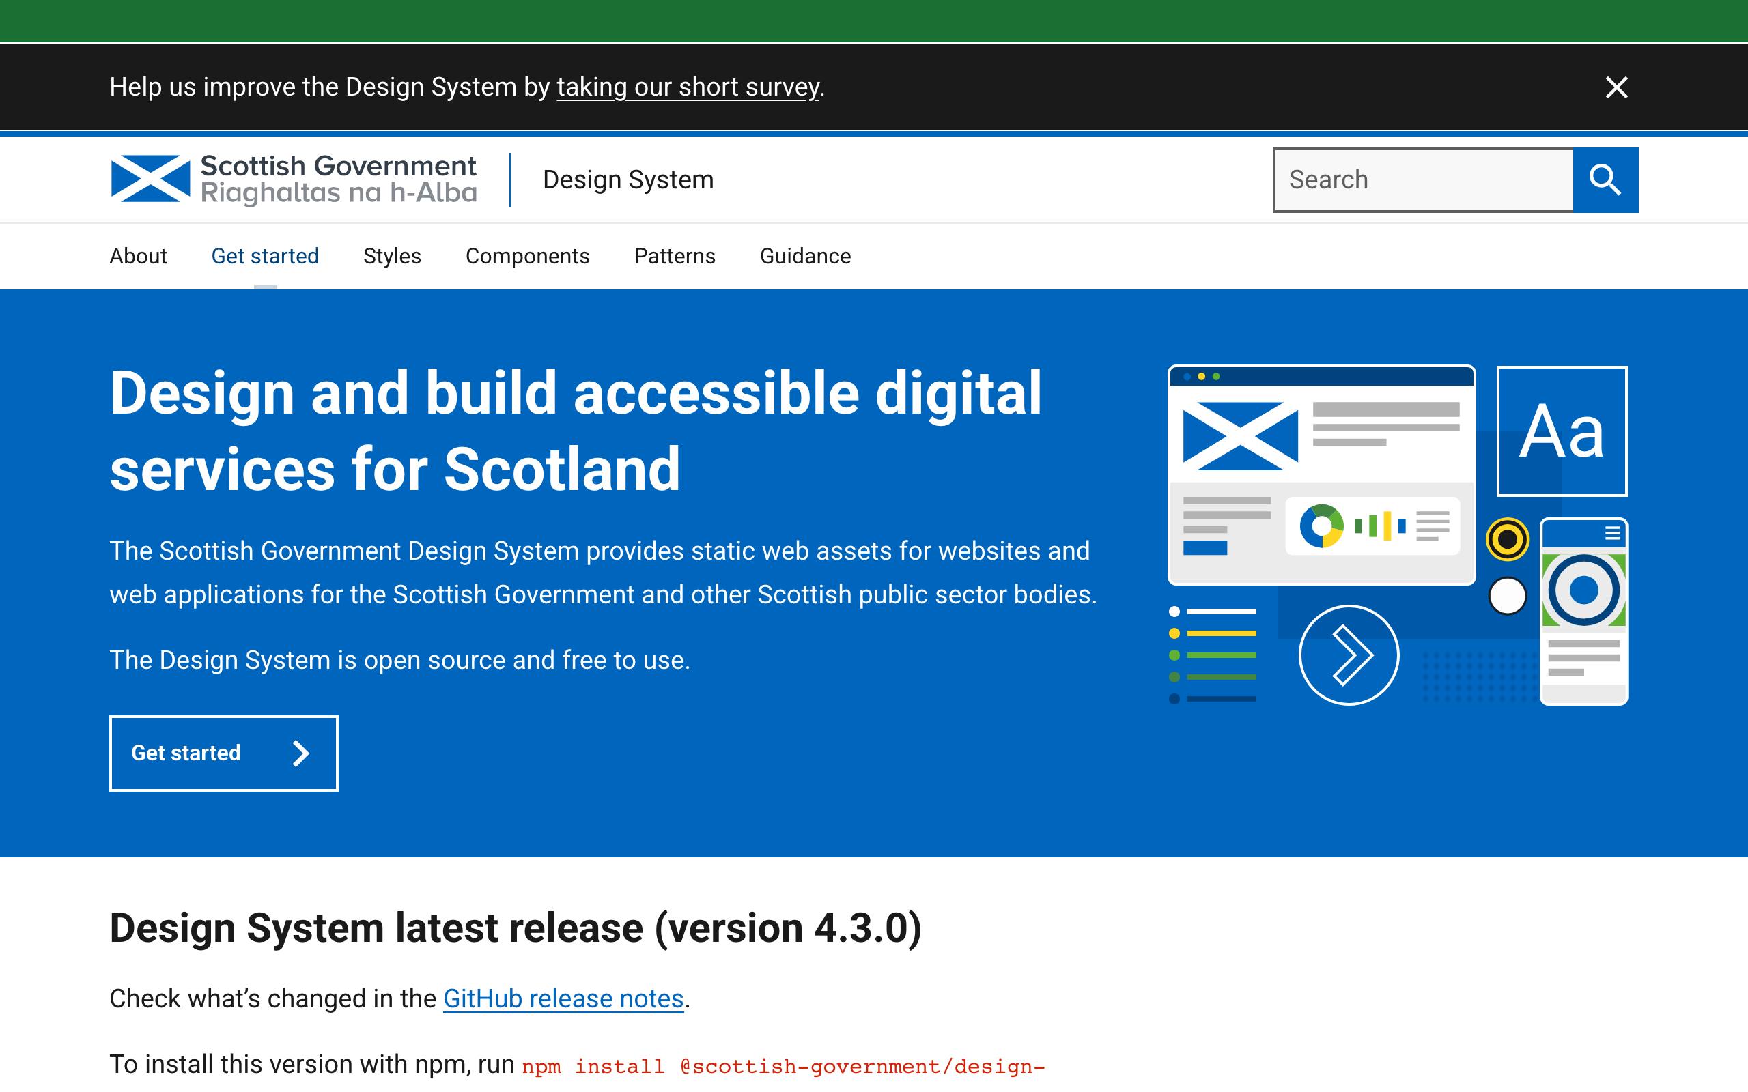This screenshot has width=1748, height=1092.
Task: Close the survey notification banner
Action: (x=1616, y=87)
